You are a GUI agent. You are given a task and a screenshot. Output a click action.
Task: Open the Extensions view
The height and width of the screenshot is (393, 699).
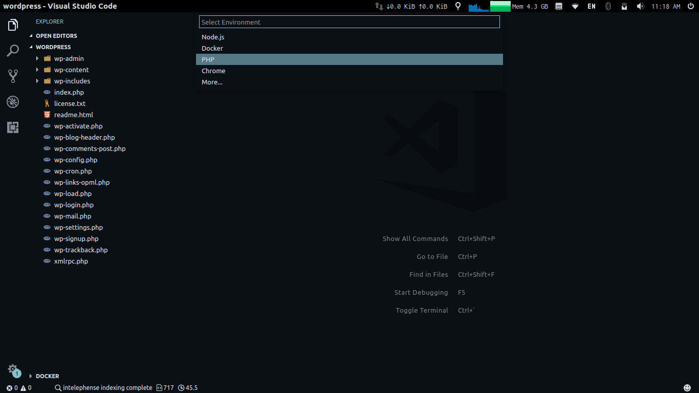[13, 127]
